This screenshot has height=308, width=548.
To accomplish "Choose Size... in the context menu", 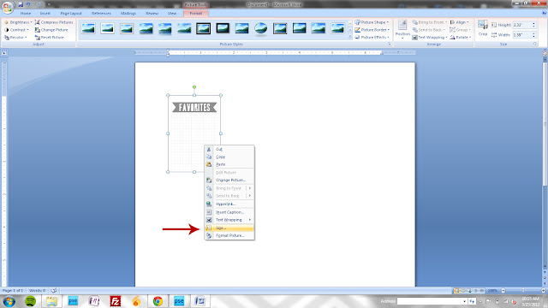I will tap(229, 228).
